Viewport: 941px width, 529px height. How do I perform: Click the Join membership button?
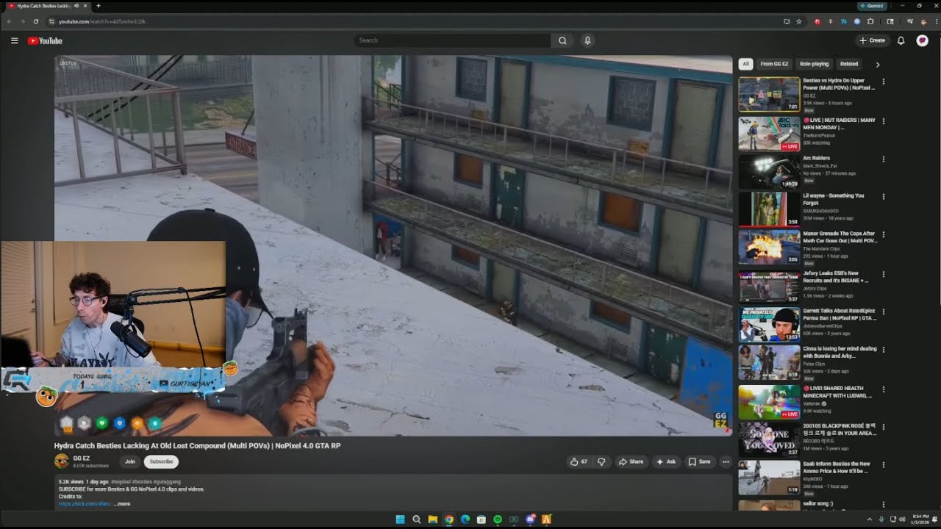tap(130, 461)
